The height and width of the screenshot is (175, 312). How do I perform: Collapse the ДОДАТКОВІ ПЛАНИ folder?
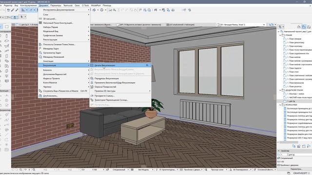(x=280, y=90)
